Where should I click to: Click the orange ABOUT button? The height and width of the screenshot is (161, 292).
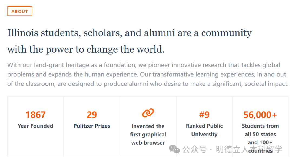click(20, 11)
